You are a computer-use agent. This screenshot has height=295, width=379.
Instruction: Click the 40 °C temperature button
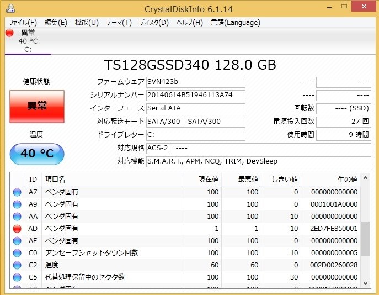[37, 154]
